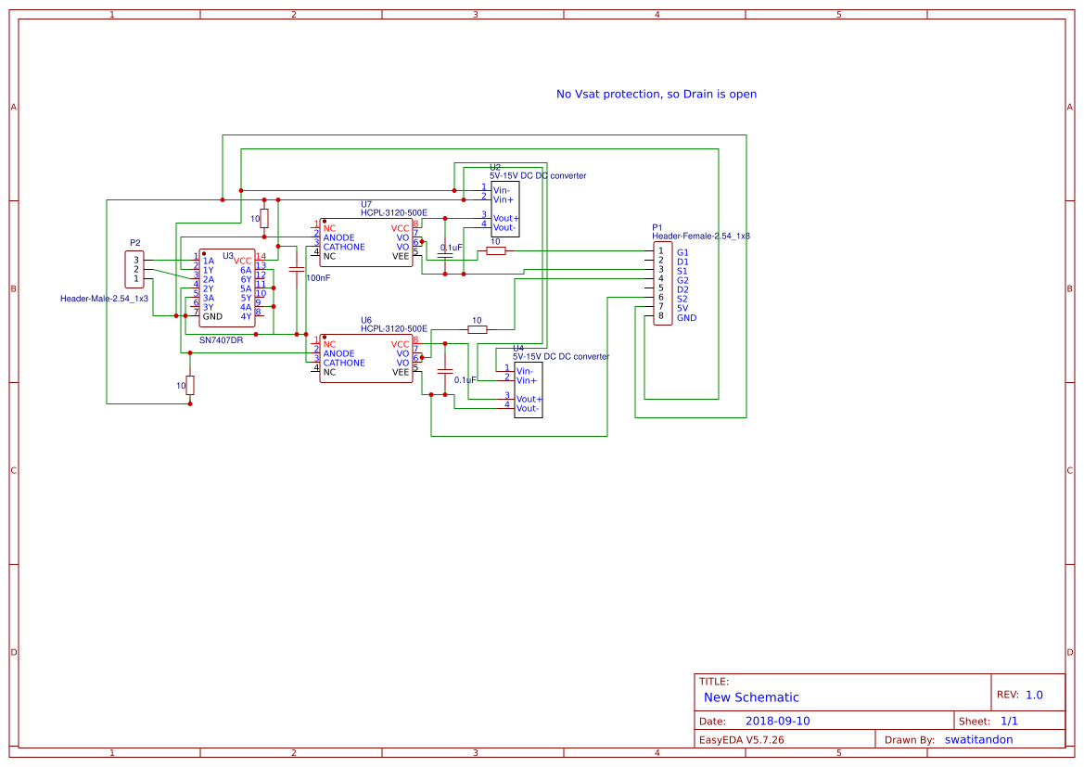Click the note about missing Vsat protection
This screenshot has width=1084, height=767.
(x=656, y=94)
